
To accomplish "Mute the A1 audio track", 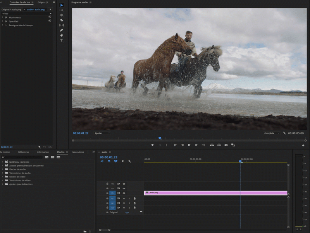I will [x=124, y=198].
